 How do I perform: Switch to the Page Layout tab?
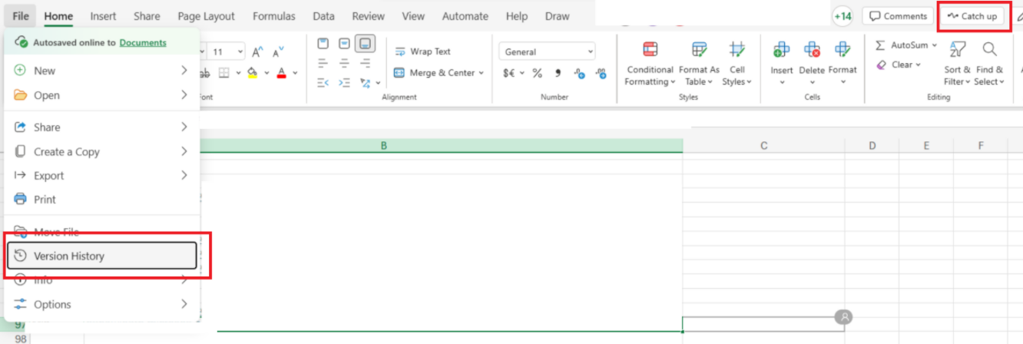click(x=206, y=15)
